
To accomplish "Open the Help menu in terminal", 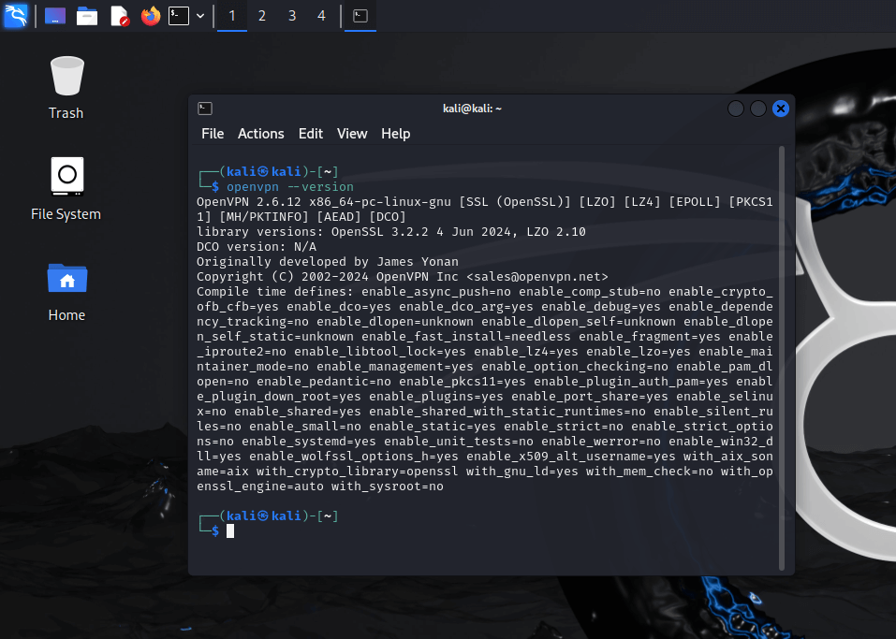I will [x=396, y=134].
